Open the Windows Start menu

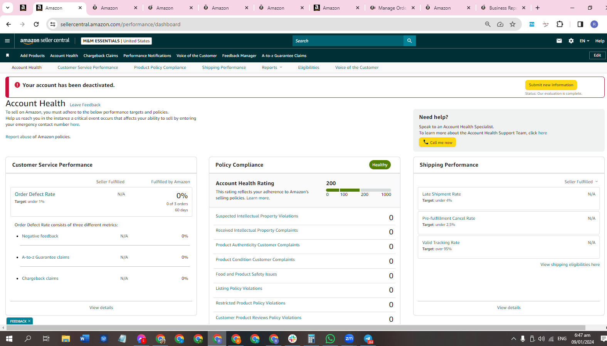[9, 339]
